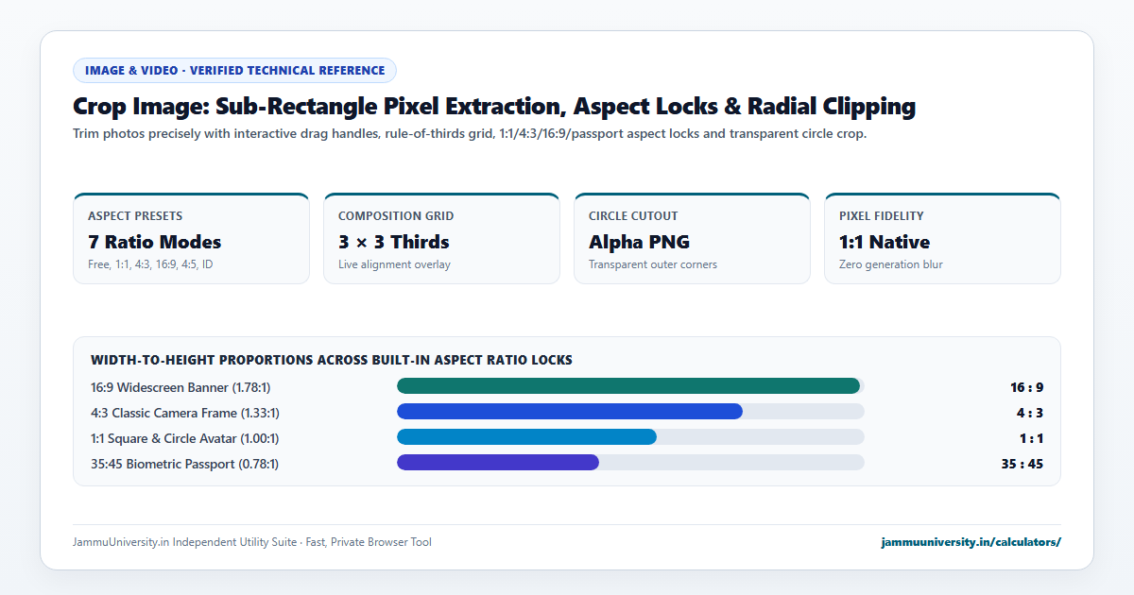Click the blue 4:3 Classic Camera bar
This screenshot has width=1134, height=595.
click(x=570, y=411)
